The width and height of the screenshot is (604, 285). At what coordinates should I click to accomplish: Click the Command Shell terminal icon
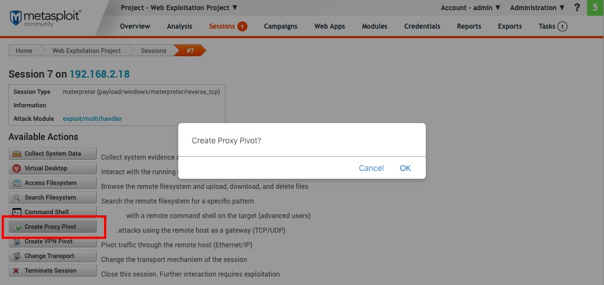[17, 212]
